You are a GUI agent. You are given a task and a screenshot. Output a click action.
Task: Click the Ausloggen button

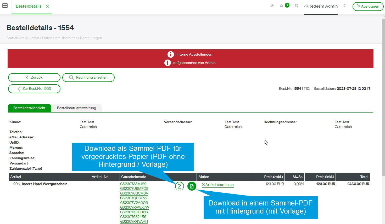[x=368, y=6]
